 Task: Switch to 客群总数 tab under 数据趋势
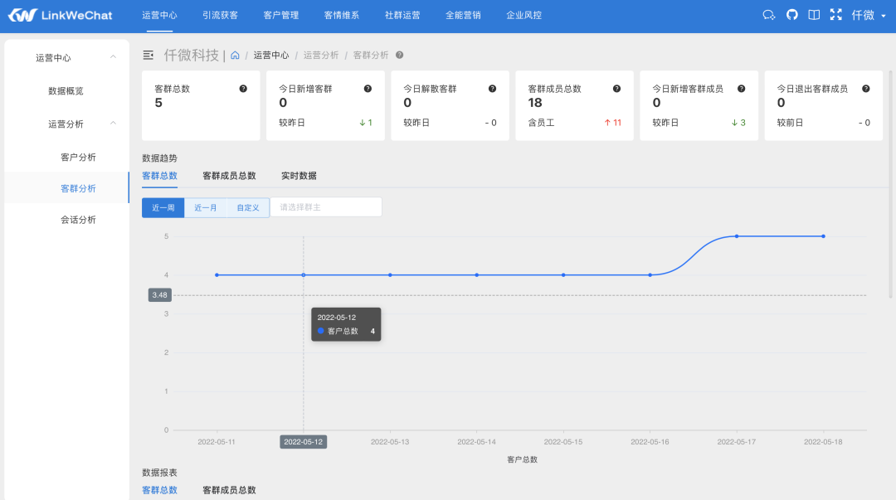(159, 176)
